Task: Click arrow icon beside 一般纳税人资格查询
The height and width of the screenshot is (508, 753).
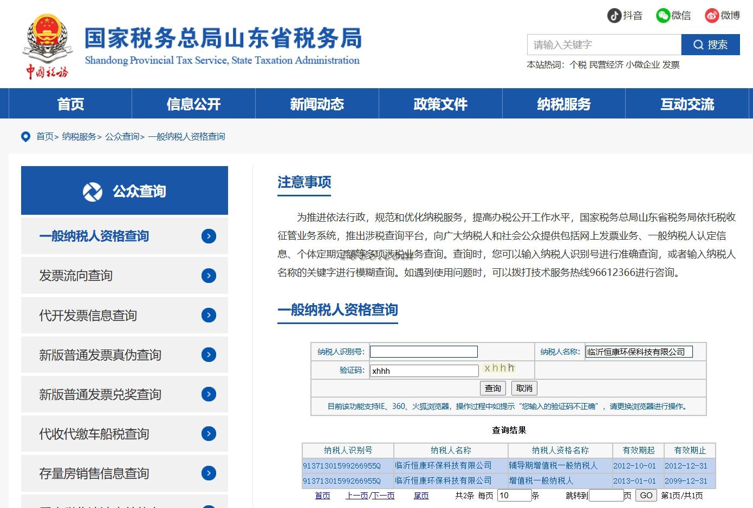Action: [x=209, y=236]
